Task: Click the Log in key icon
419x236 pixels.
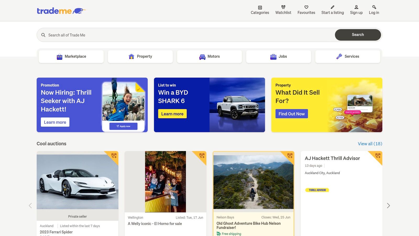Action: [374, 7]
